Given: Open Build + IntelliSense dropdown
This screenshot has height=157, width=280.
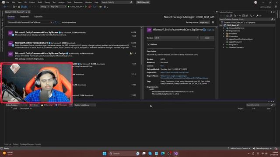Looking at the screenshot, I should tap(85, 105).
